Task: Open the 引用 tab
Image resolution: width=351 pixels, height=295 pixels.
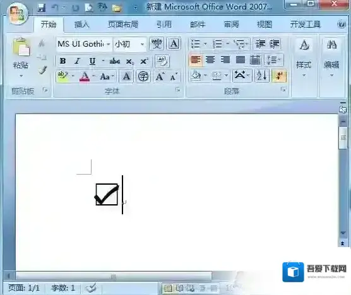Action: 164,24
